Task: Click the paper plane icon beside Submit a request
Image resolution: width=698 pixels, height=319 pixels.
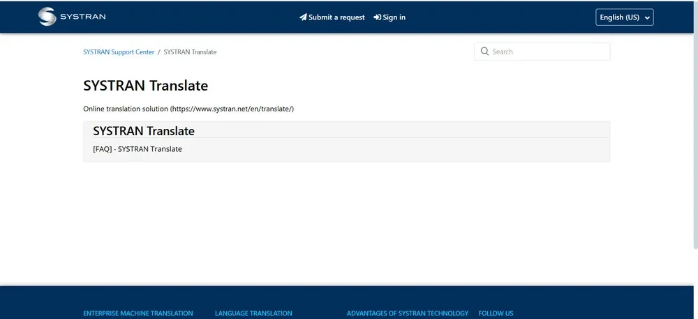Action: [x=303, y=17]
